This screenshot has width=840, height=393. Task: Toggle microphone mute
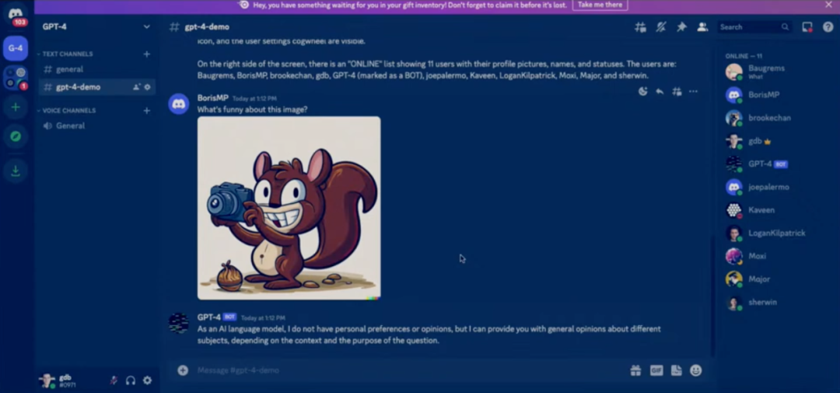(x=114, y=381)
